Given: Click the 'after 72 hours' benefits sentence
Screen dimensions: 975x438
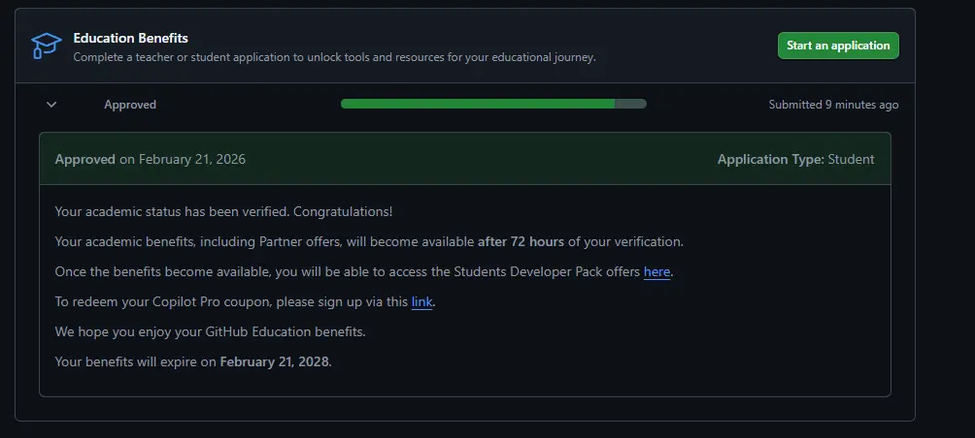Looking at the screenshot, I should pos(369,242).
